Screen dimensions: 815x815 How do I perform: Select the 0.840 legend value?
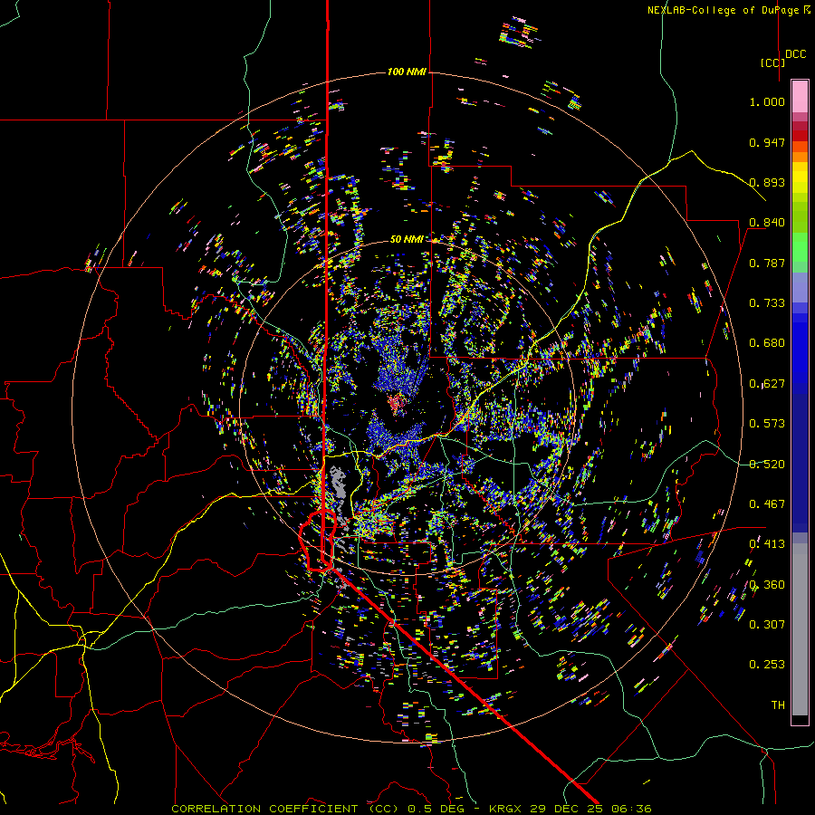(767, 223)
